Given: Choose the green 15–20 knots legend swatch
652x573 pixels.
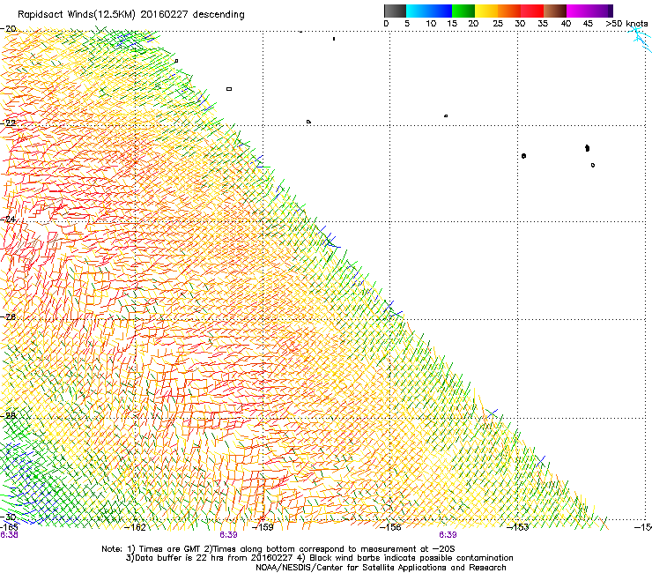Looking at the screenshot, I should tap(463, 11).
